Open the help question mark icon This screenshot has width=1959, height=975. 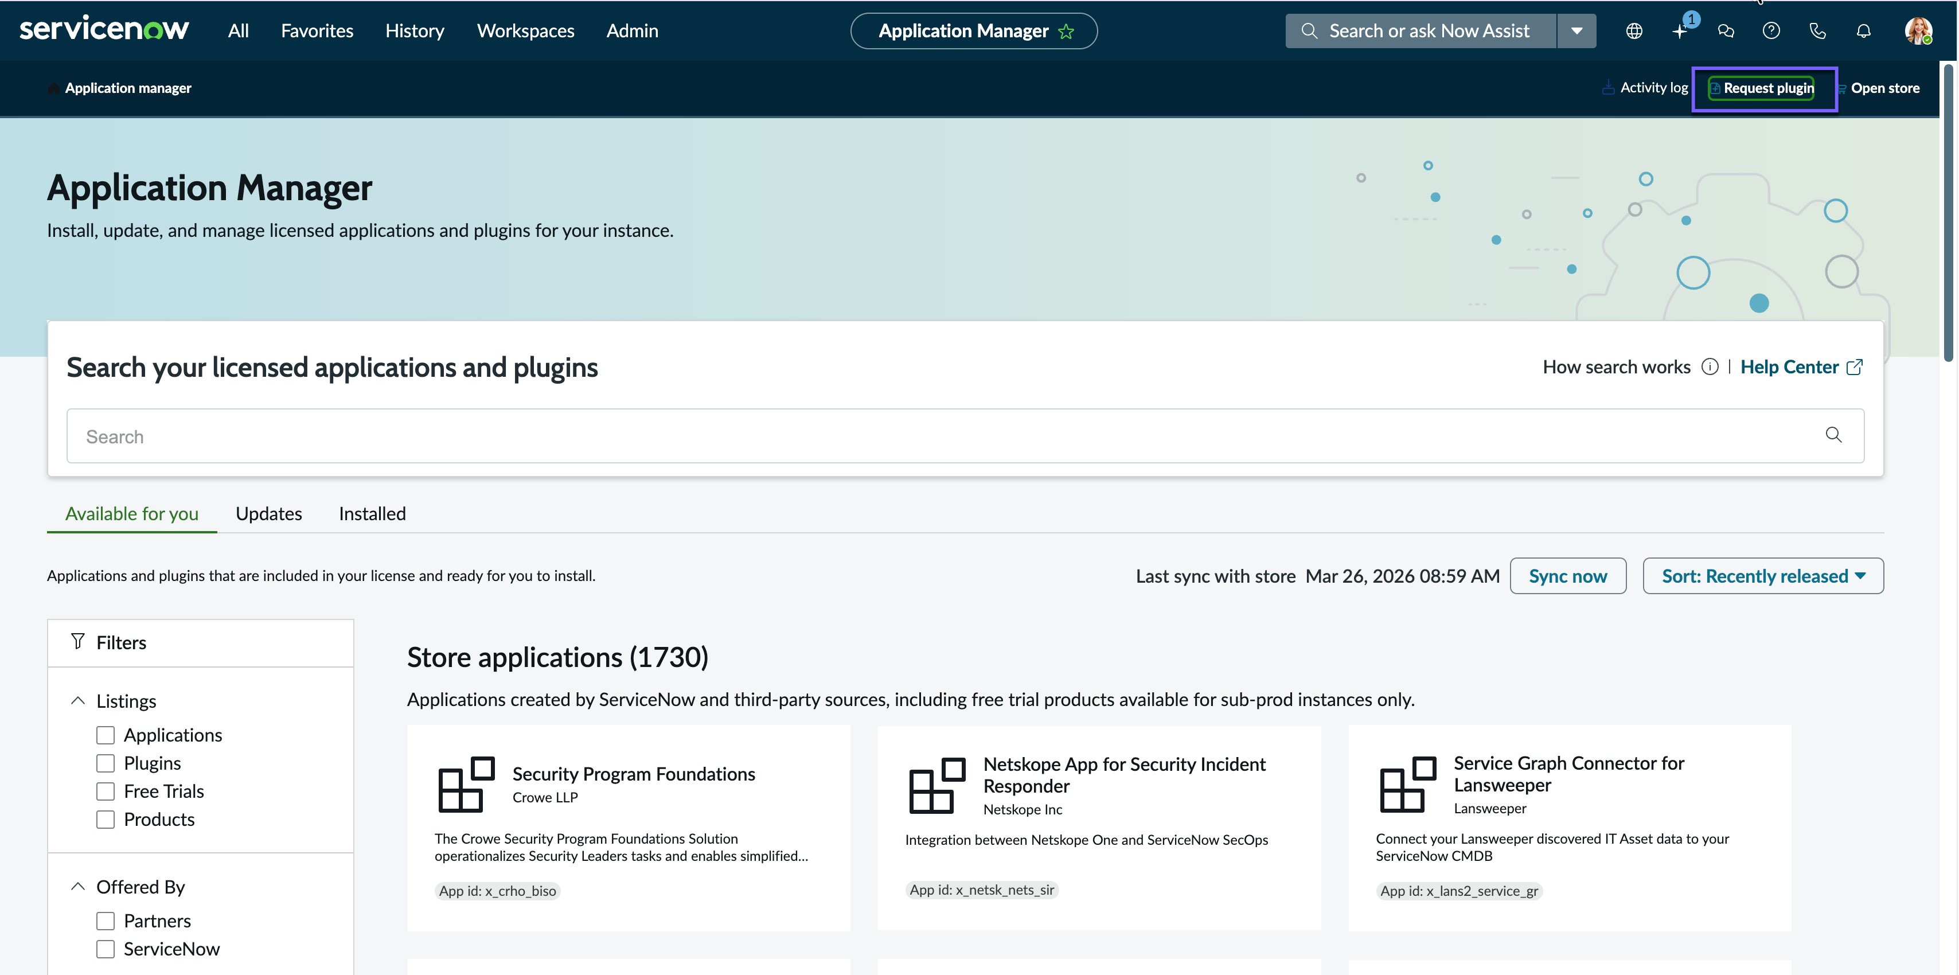pos(1771,30)
